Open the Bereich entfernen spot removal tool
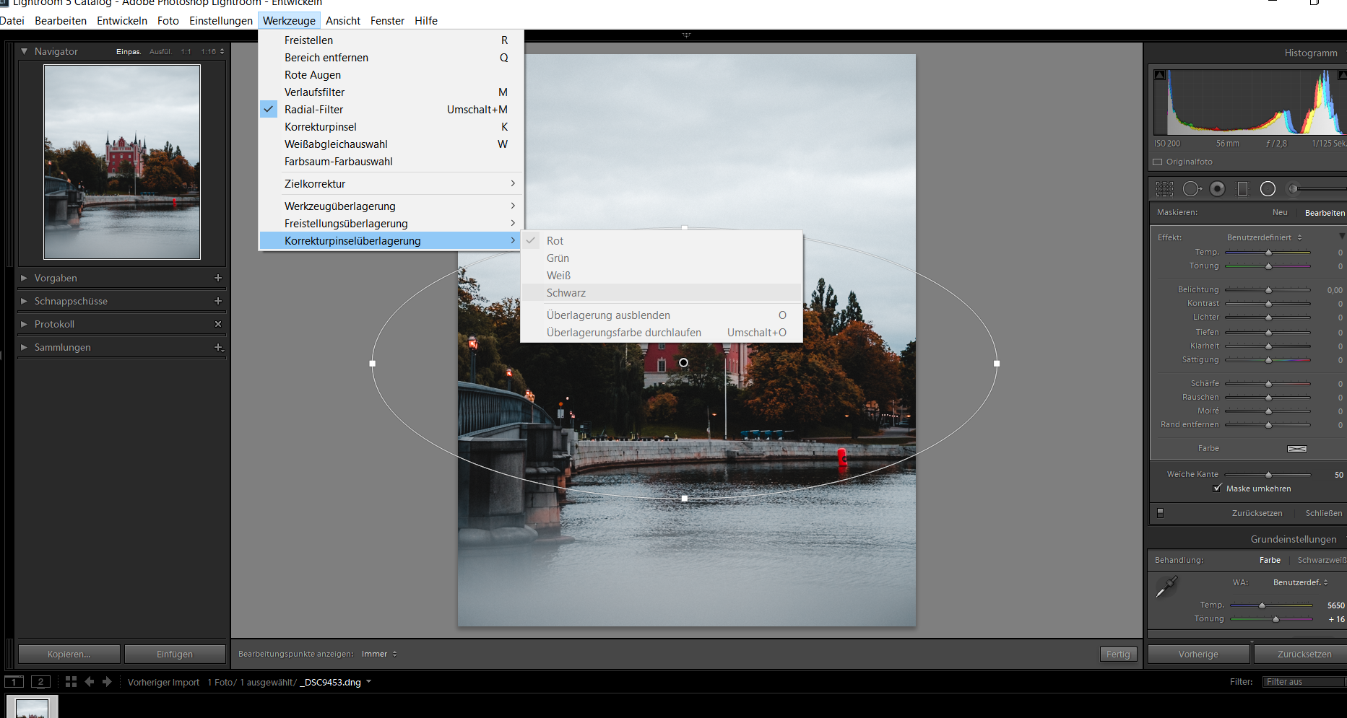The image size is (1347, 718). click(1192, 188)
